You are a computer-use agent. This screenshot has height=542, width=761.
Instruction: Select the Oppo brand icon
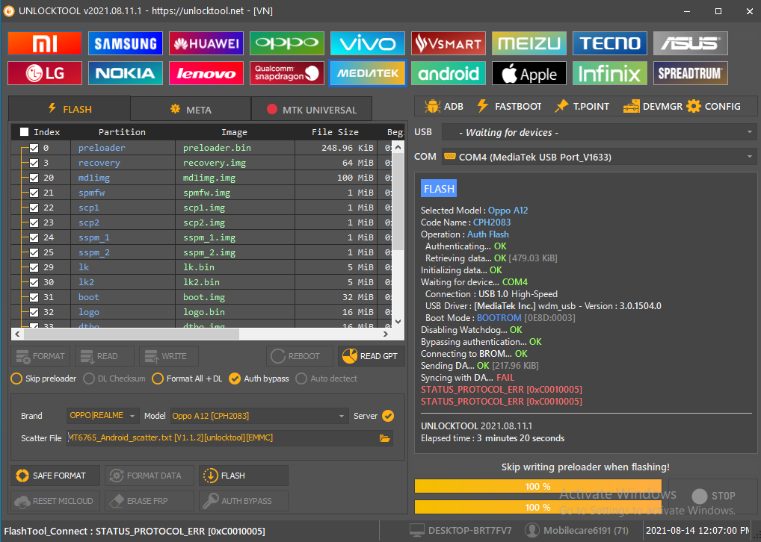[287, 43]
